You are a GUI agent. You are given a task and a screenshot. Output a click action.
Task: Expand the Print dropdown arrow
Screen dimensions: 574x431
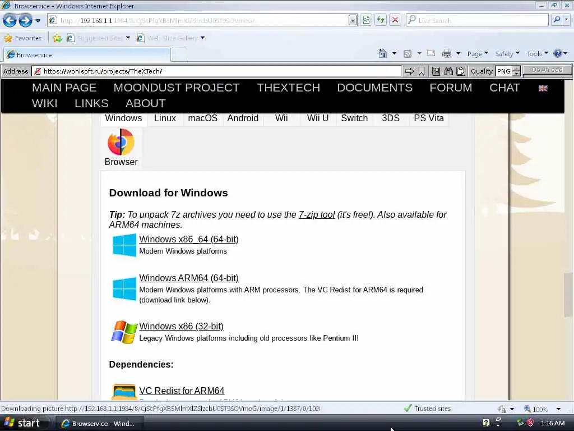[458, 54]
